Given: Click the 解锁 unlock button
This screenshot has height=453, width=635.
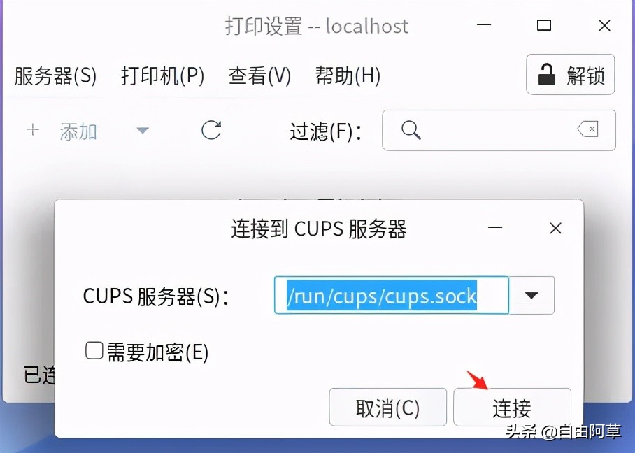Looking at the screenshot, I should 570,74.
